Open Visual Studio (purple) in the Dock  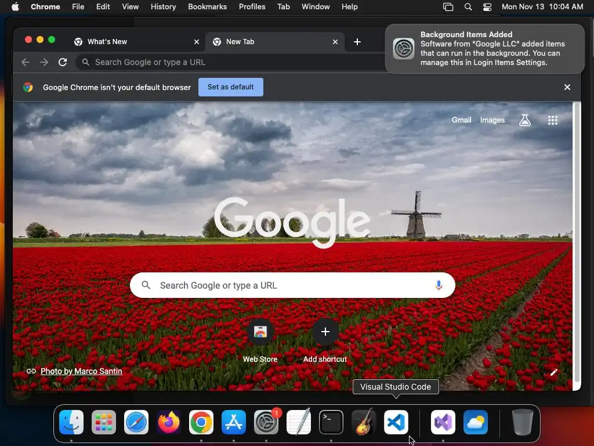tap(443, 422)
